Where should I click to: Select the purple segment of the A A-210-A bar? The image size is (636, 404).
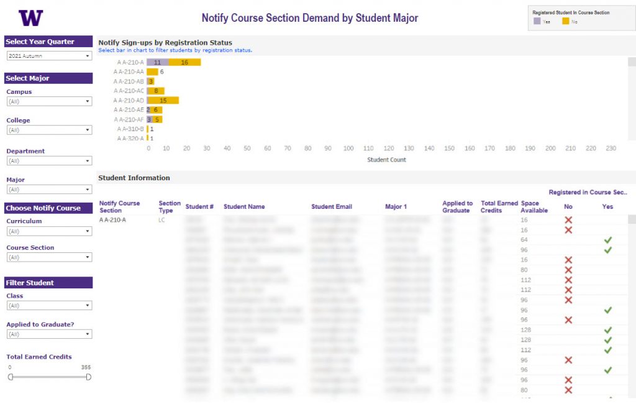pos(157,62)
